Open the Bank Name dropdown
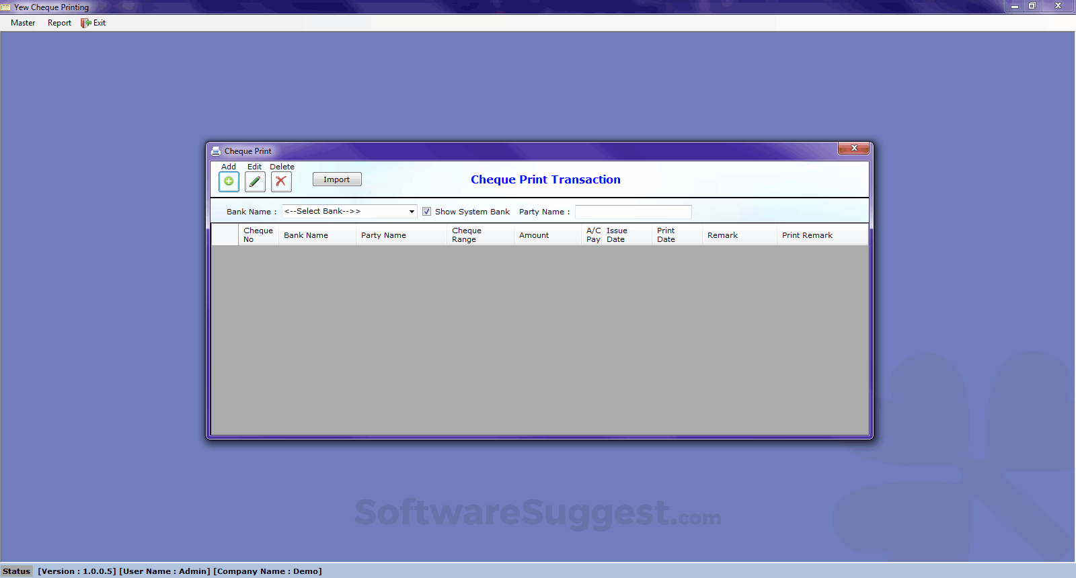 pos(412,212)
